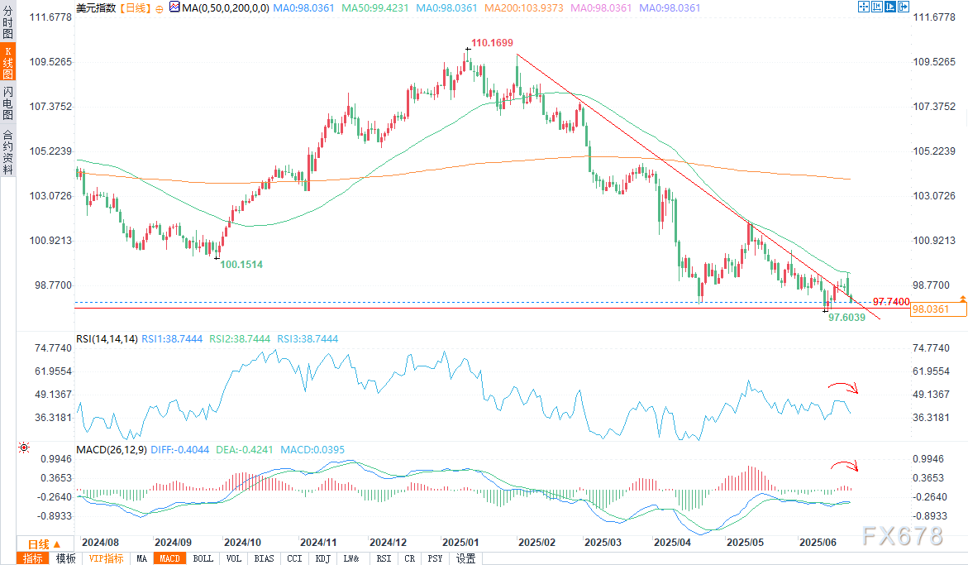
Task: Click the RSI1:38.7444 value
Action: 172,339
